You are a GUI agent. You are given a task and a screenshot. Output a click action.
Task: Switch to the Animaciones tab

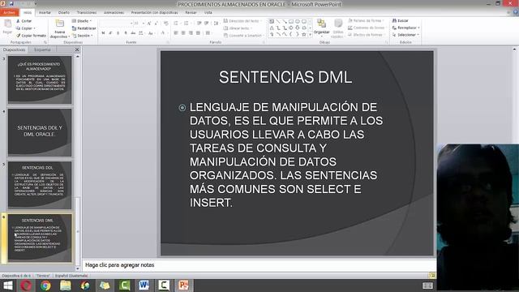click(114, 13)
